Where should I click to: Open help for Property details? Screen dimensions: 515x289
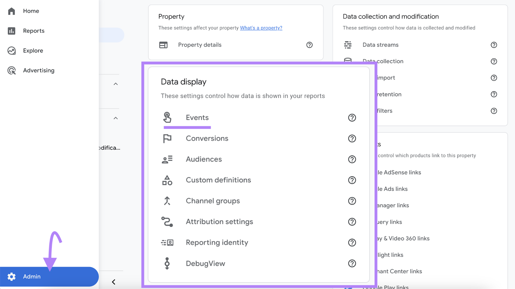coord(309,45)
